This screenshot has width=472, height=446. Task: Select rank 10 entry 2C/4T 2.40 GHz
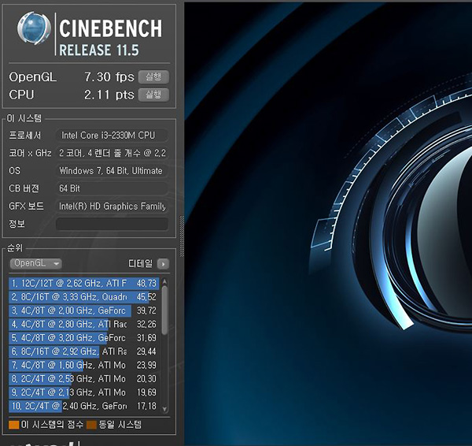point(84,406)
